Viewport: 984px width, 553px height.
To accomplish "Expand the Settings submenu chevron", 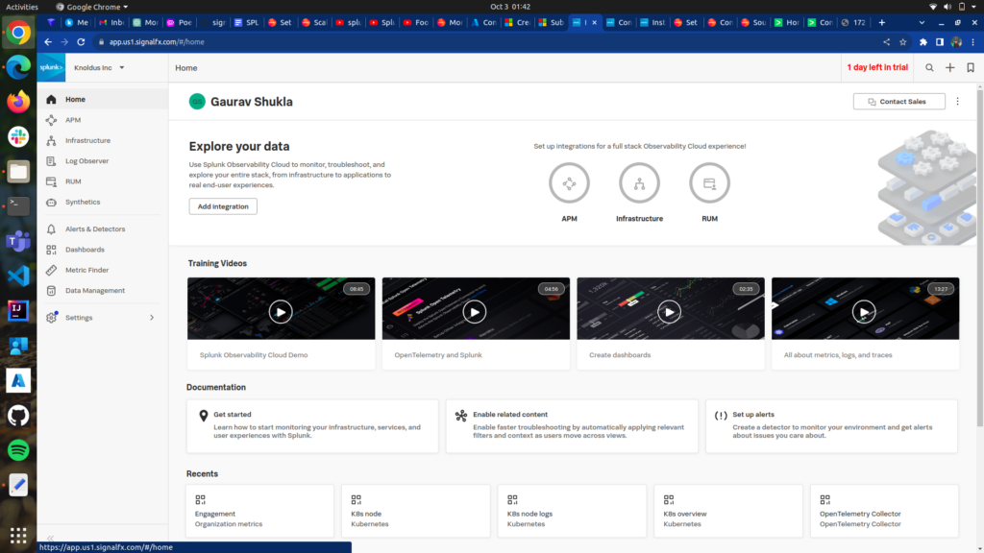I will [x=150, y=317].
